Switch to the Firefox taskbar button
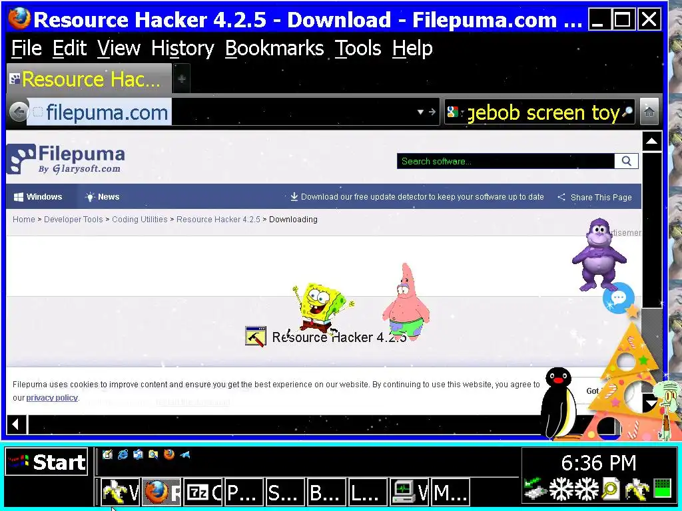682x511 pixels. tap(161, 492)
